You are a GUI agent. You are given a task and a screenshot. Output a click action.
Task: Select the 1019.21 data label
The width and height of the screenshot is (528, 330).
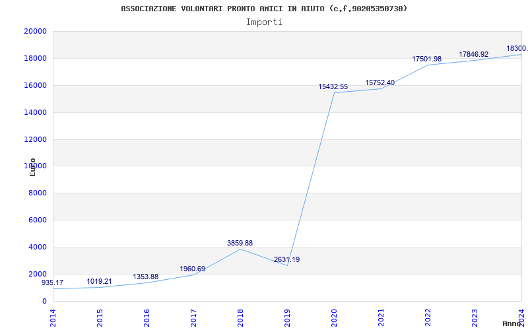click(100, 282)
